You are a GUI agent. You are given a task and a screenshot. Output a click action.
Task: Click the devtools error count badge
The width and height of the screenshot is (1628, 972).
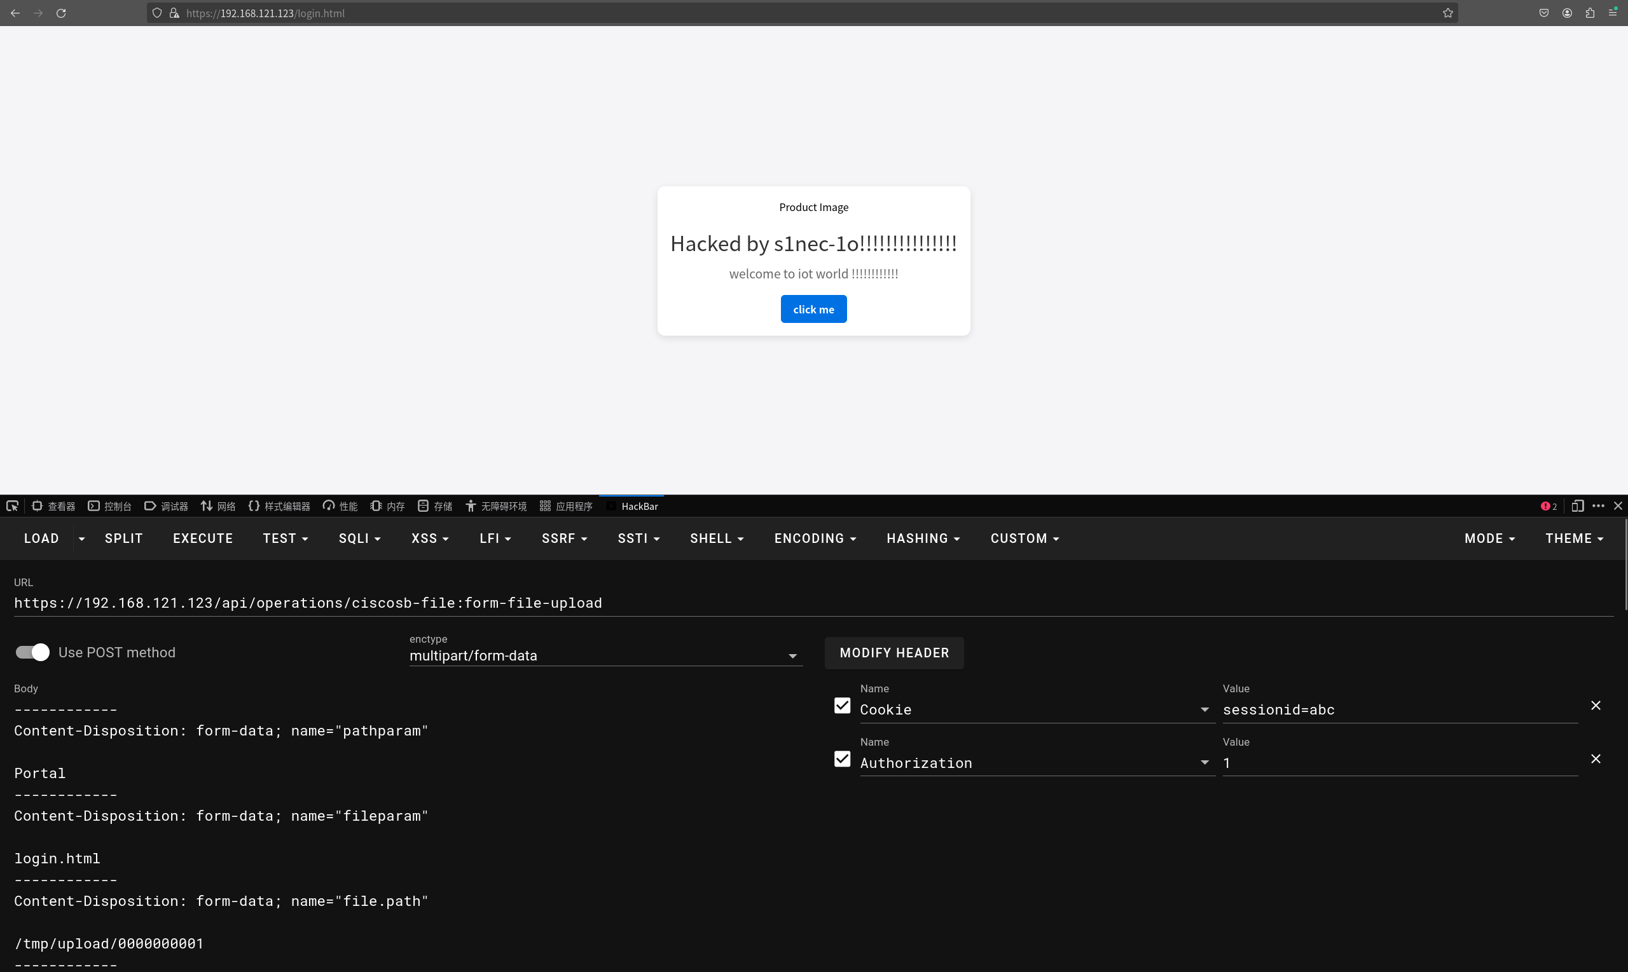pyautogui.click(x=1549, y=506)
